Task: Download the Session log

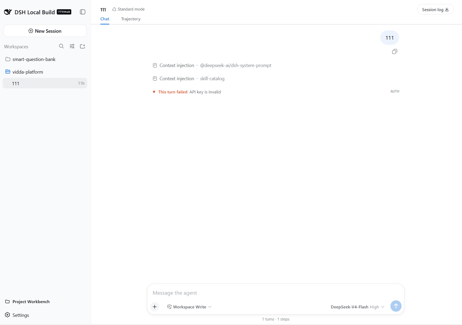Action: [x=435, y=9]
